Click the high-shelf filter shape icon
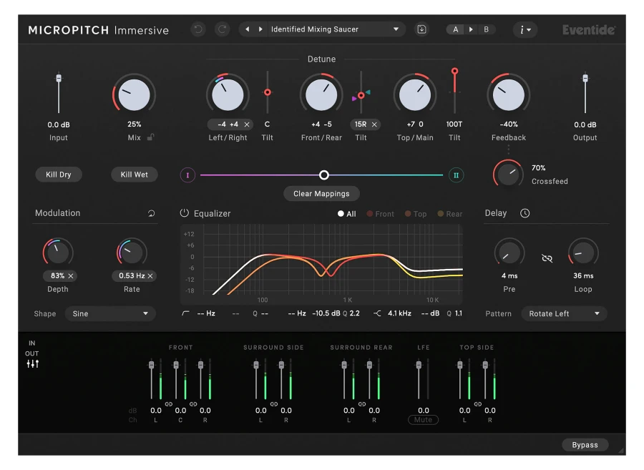This screenshot has width=644, height=470. [x=377, y=313]
